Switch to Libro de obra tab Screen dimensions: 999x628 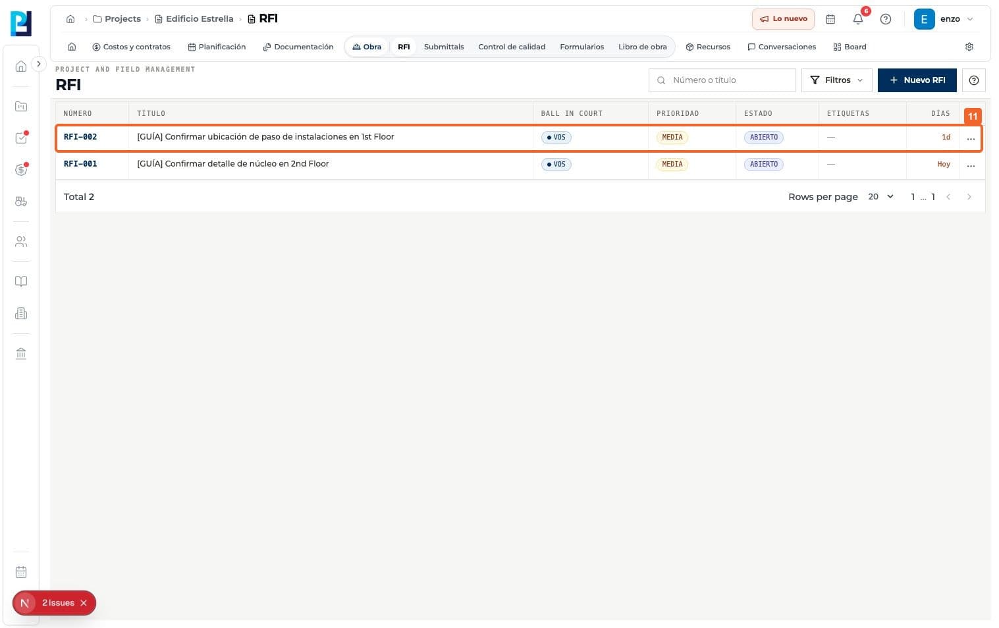coord(642,47)
